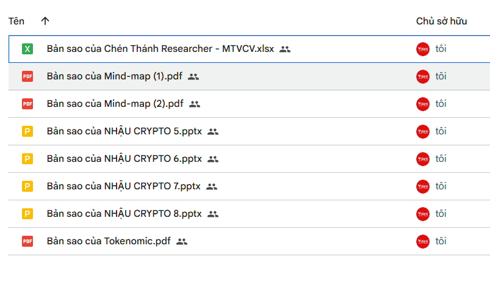The width and height of the screenshot is (490, 284).
Task: Click owner label "tôi" on the MTVCV.xlsx row
Action: pos(441,48)
